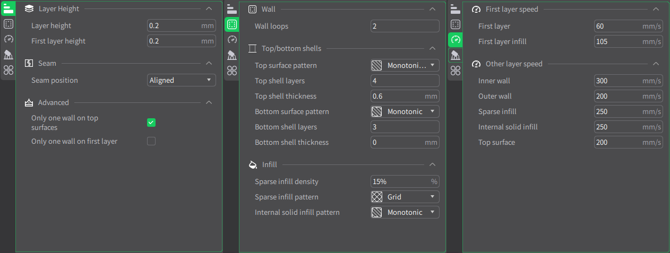Open the Seam position dropdown
The height and width of the screenshot is (253, 670).
point(182,81)
